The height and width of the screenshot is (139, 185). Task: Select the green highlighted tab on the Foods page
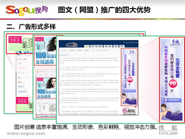point(87,46)
